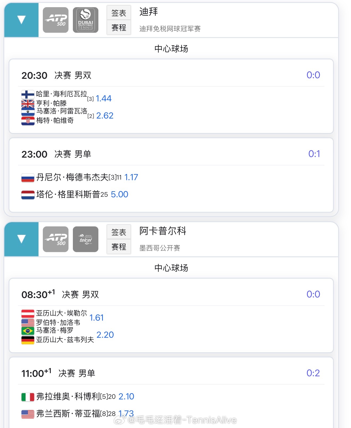Click the Italy flag beside 弗拉维奥·科博利

click(28, 397)
